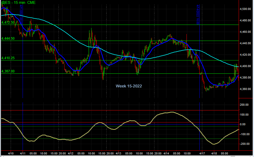Select the 4,472.50 level label
This screenshot has height=157, width=254.
(x=8, y=23)
